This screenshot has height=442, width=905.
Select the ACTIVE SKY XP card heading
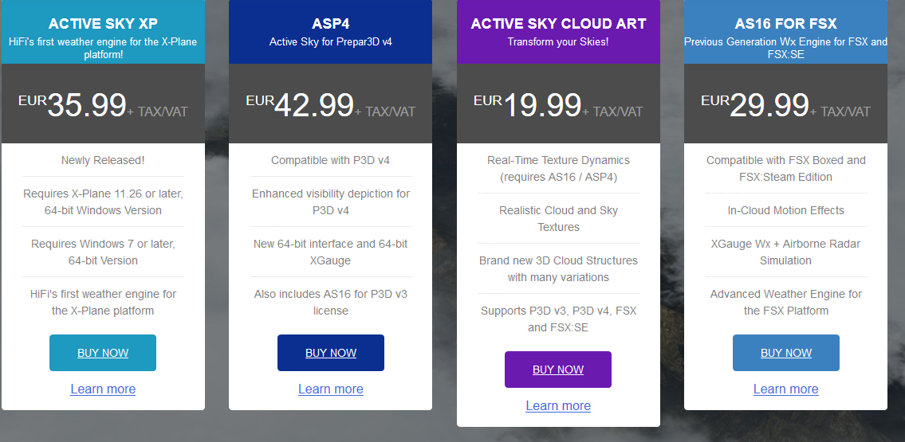click(103, 24)
